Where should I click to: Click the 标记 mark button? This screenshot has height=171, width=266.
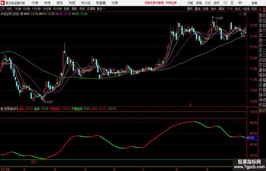237,9
